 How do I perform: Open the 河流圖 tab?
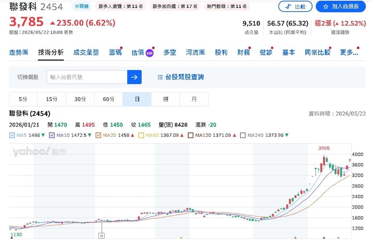[x=195, y=52]
